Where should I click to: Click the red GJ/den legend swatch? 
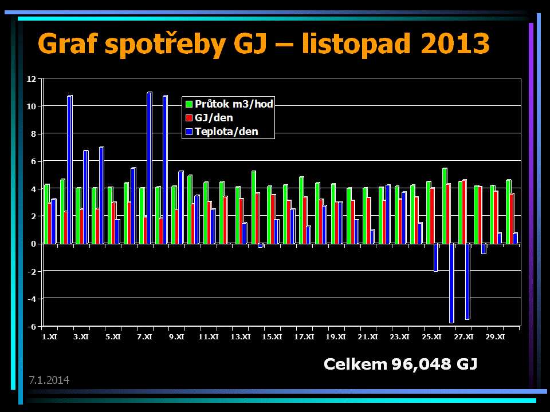(188, 118)
